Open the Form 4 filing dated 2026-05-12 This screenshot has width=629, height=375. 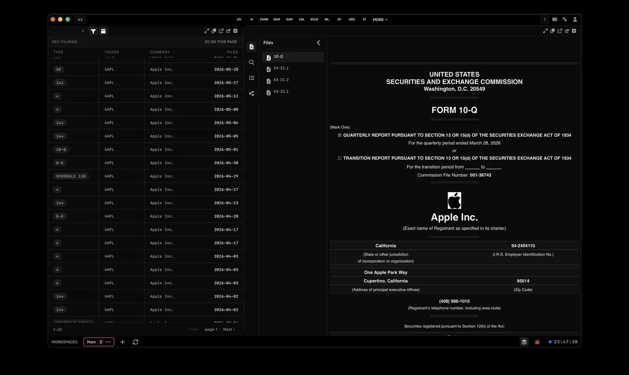click(146, 96)
